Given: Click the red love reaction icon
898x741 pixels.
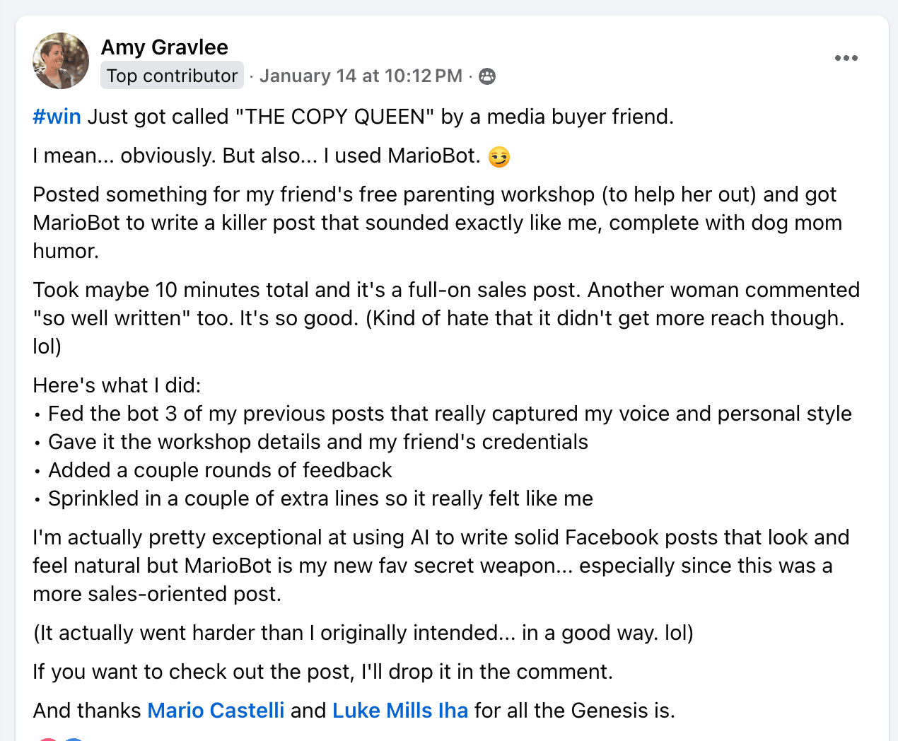Looking at the screenshot, I should click(47, 739).
